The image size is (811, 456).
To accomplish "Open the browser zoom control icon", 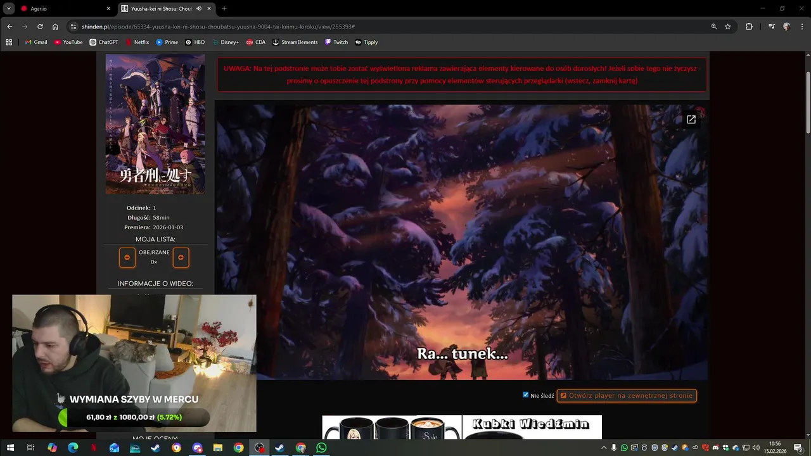I will coord(714,27).
